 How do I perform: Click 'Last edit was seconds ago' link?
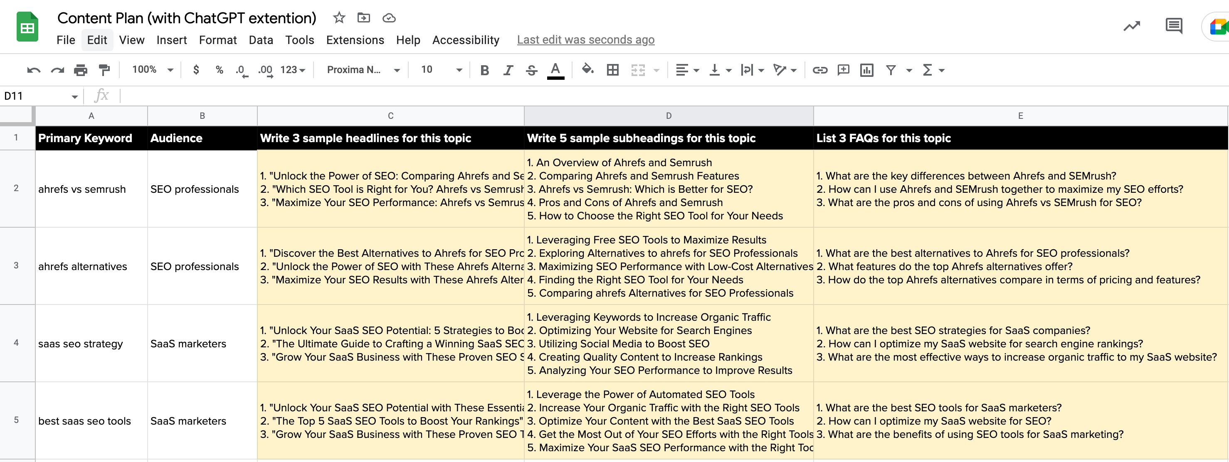tap(585, 40)
